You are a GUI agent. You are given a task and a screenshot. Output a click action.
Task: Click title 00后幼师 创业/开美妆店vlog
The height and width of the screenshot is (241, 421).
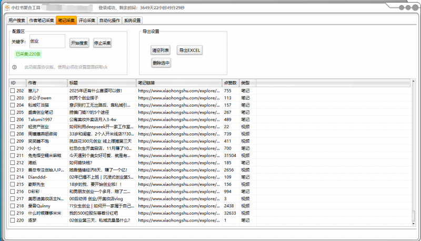point(96,198)
